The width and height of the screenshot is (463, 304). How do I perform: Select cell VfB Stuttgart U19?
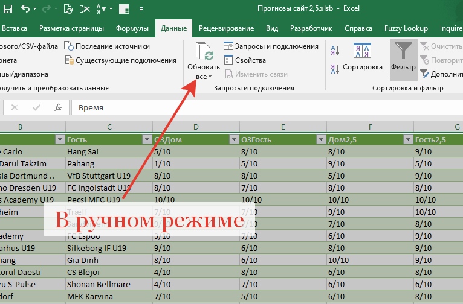[109, 176]
